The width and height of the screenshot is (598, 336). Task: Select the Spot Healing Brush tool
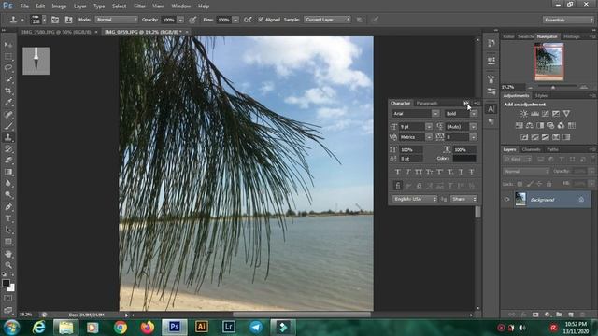coord(8,114)
